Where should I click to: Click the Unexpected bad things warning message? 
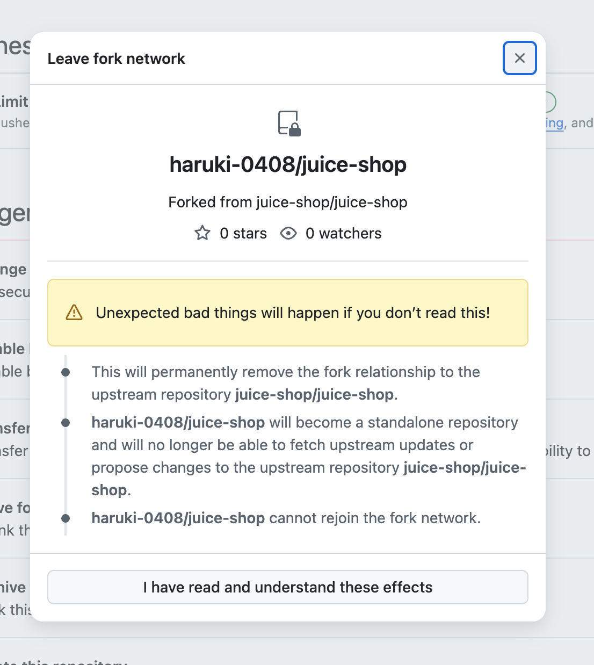[x=293, y=313]
